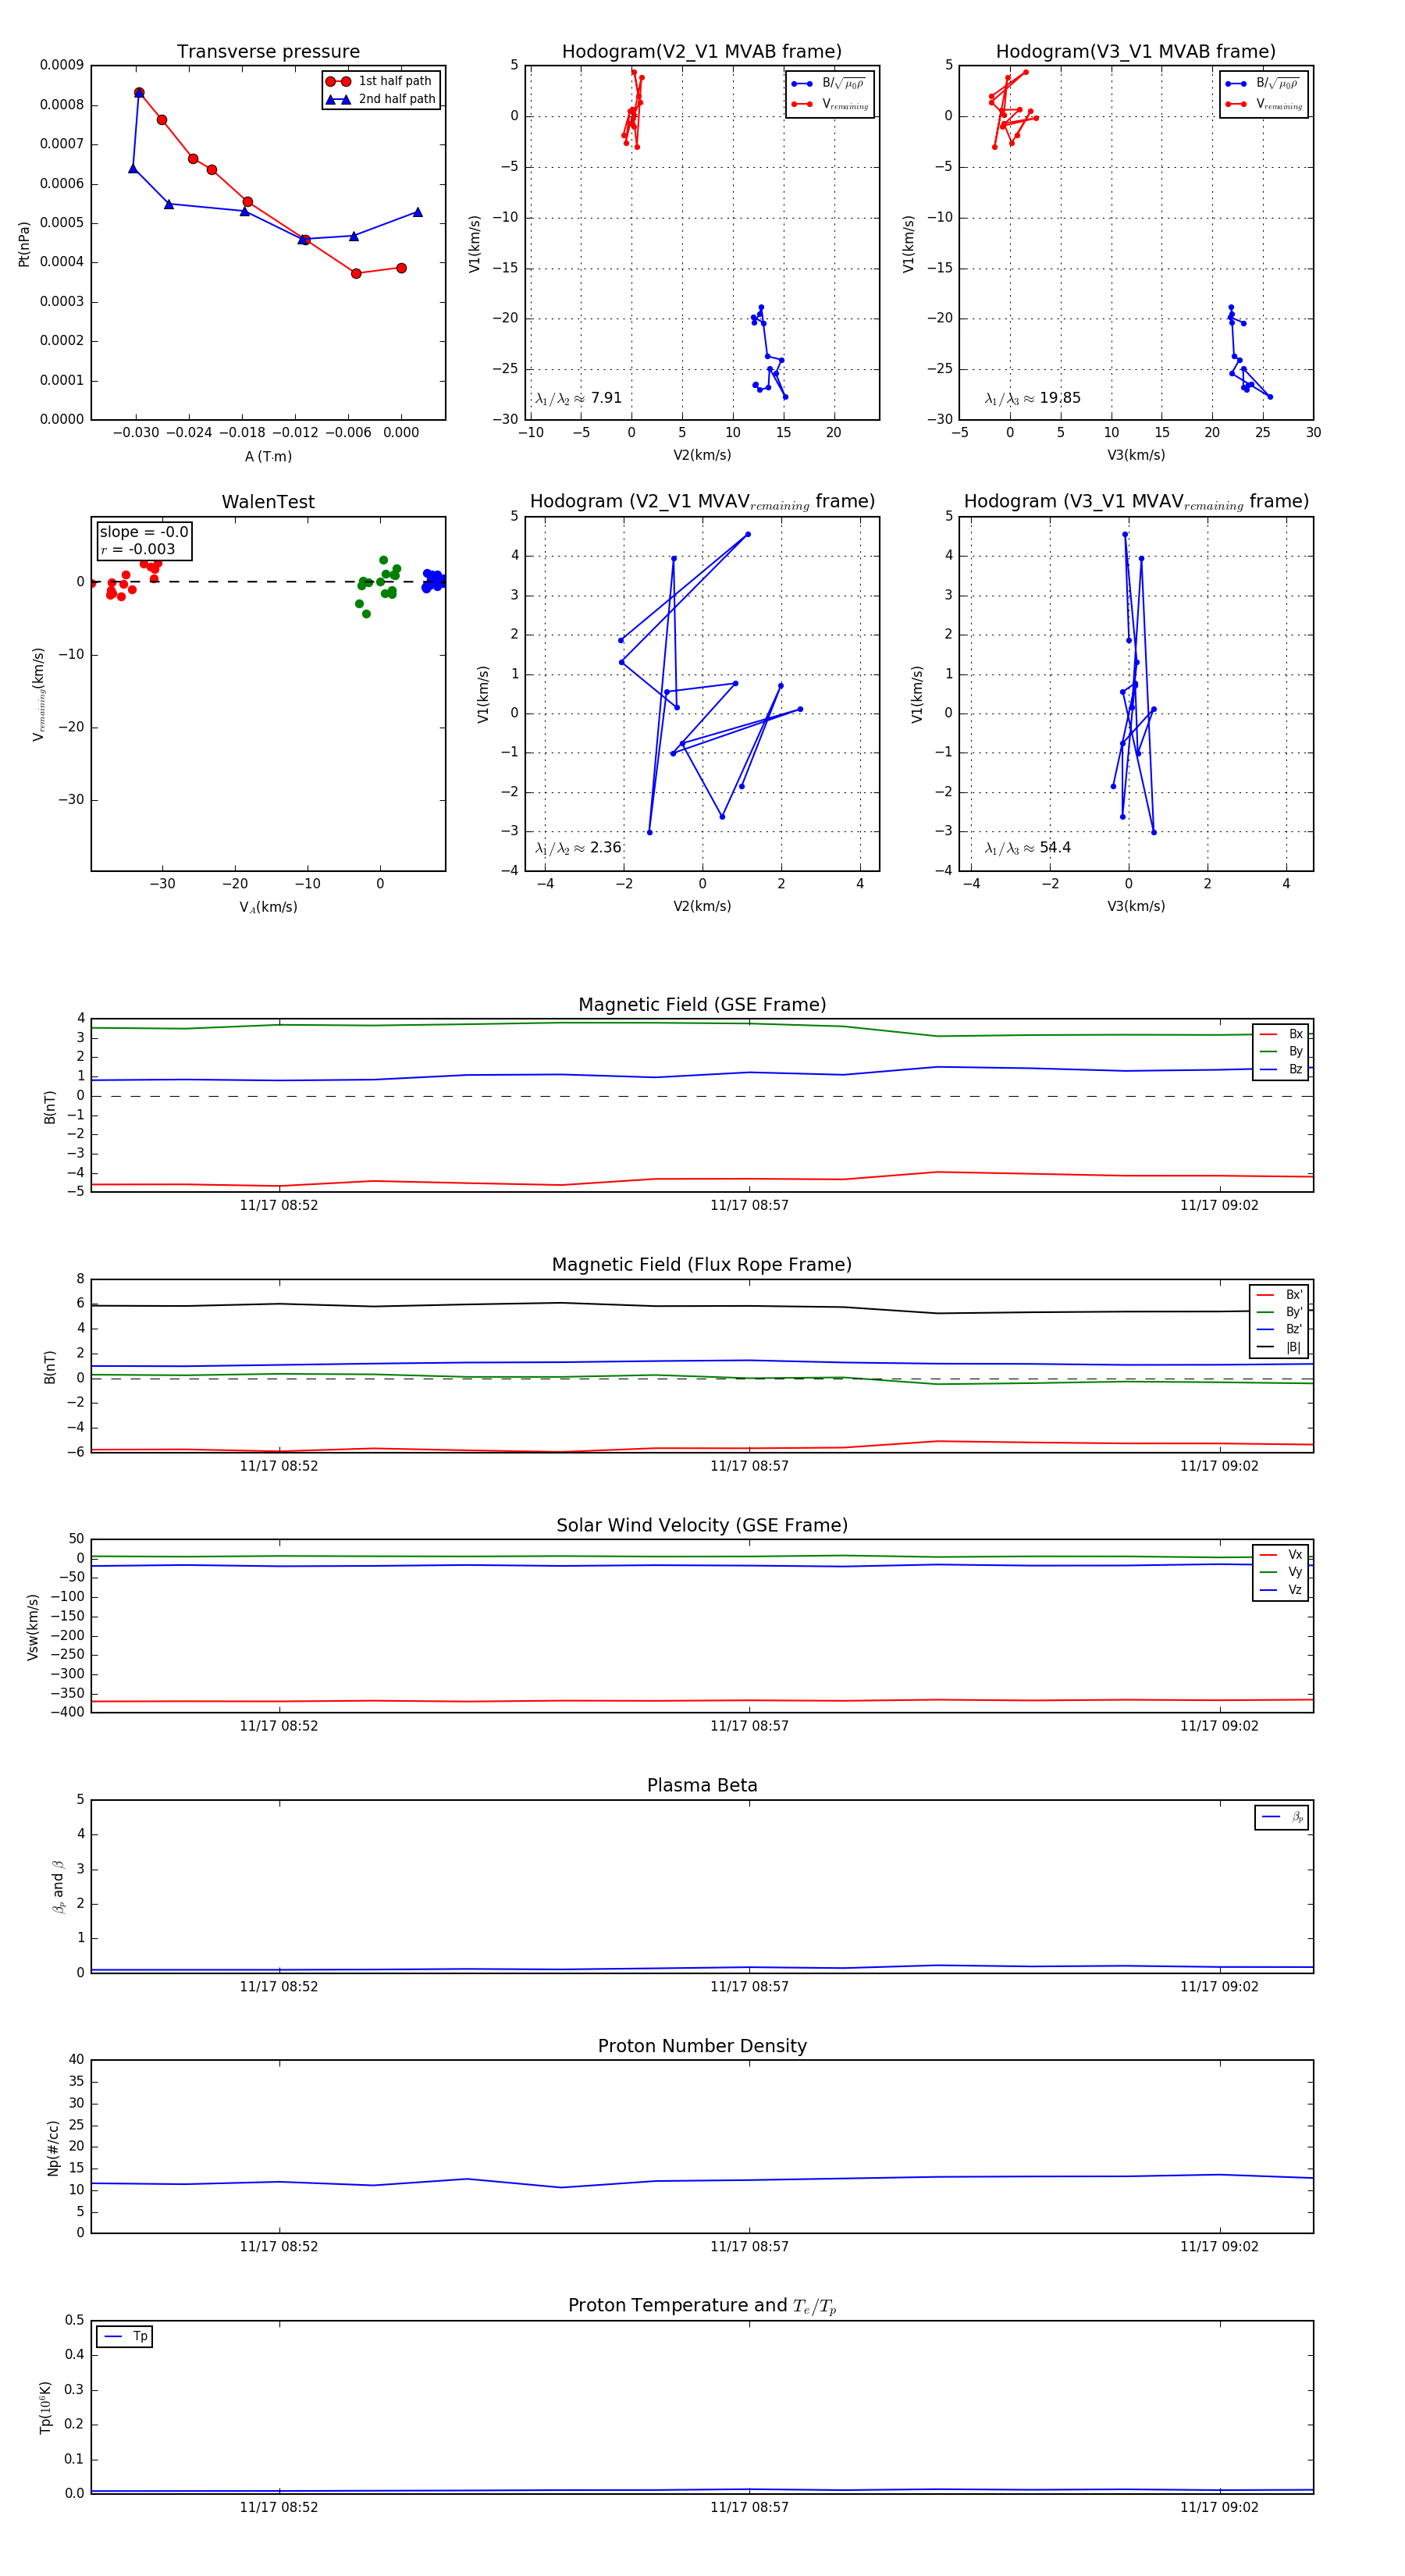Click the eigenvalue ratio annotation reading 19.85
Screen dimensions: 1405x2576
pos(1032,398)
